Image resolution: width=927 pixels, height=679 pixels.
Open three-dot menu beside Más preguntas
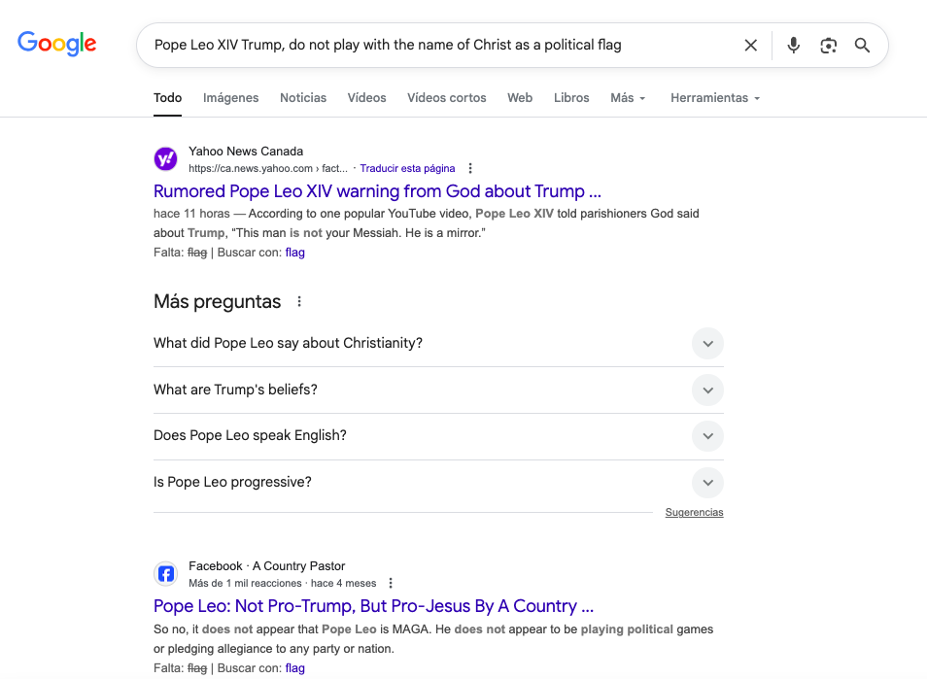299,301
